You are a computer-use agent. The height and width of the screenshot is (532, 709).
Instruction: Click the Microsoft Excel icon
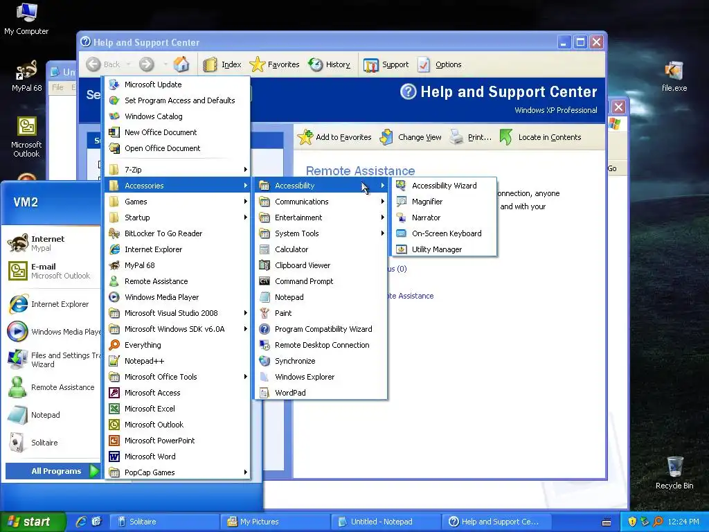click(x=114, y=409)
